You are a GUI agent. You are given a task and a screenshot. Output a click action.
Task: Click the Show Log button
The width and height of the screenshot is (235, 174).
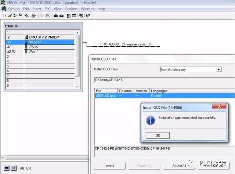click(x=144, y=166)
